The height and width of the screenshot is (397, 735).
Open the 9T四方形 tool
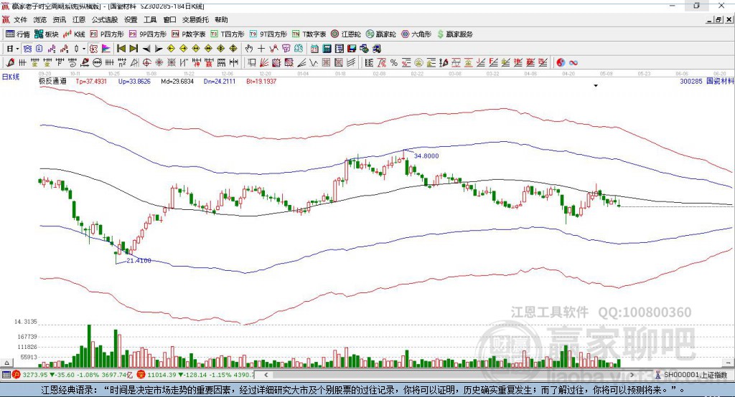click(268, 34)
